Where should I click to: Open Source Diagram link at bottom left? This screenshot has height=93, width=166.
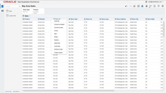click(x=8, y=91)
